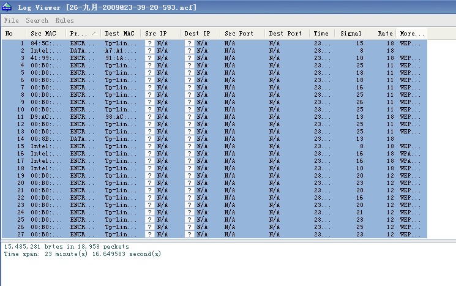Click WPA... cell in row 17
This screenshot has height=286, width=456.
click(410, 160)
